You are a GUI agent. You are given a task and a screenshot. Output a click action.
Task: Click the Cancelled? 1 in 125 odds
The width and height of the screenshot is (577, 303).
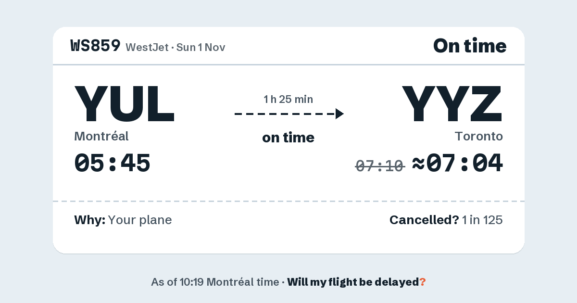[x=446, y=220]
